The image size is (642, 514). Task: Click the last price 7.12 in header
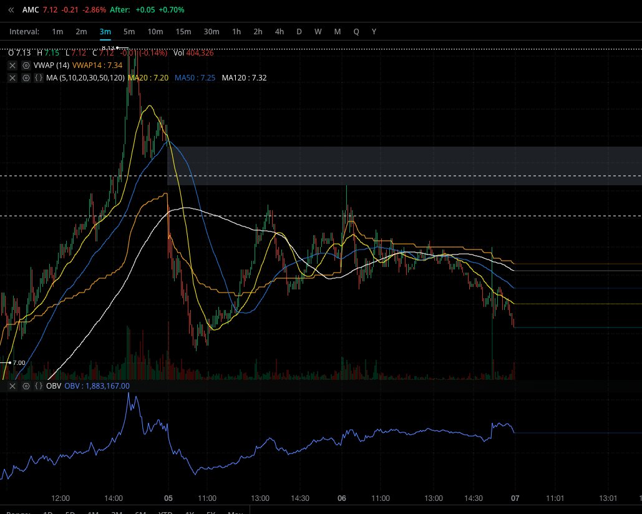[50, 10]
